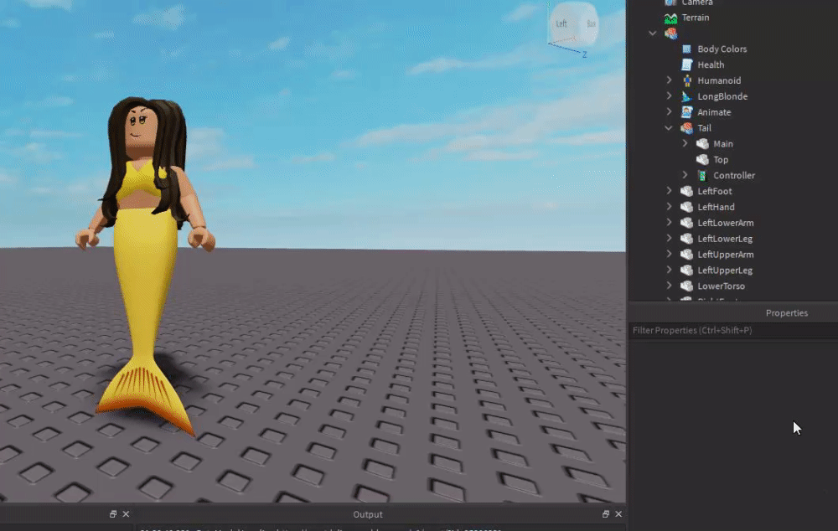Viewport: 838px width, 531px height.
Task: Select the Controller script
Action: [734, 176]
